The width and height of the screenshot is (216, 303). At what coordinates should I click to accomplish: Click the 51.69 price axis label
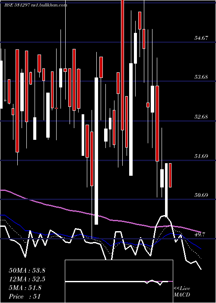click(x=201, y=156)
